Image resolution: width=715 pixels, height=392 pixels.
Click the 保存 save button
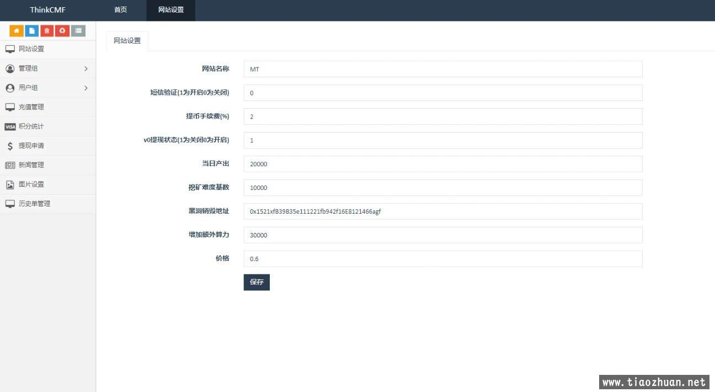pyautogui.click(x=257, y=282)
